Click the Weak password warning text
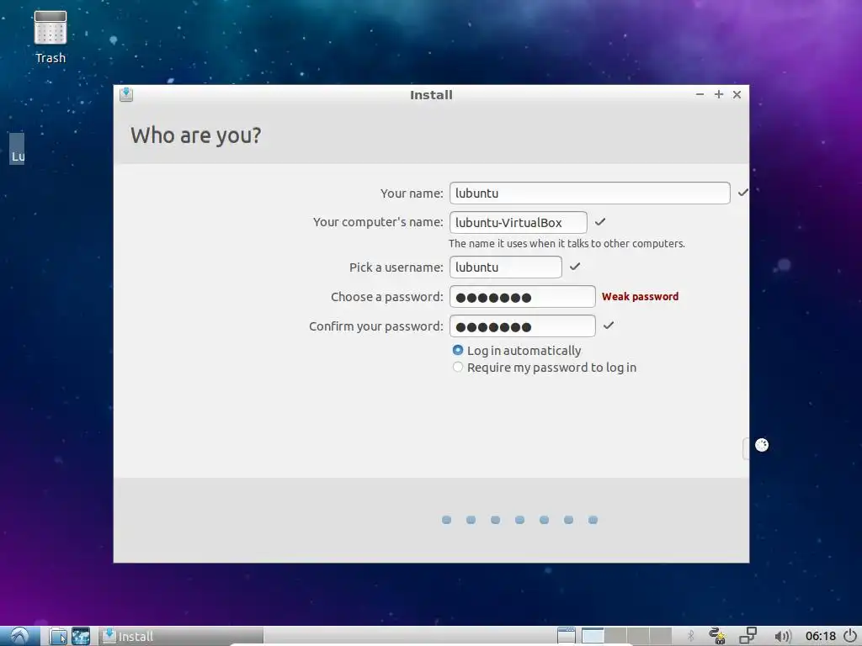 (x=640, y=297)
